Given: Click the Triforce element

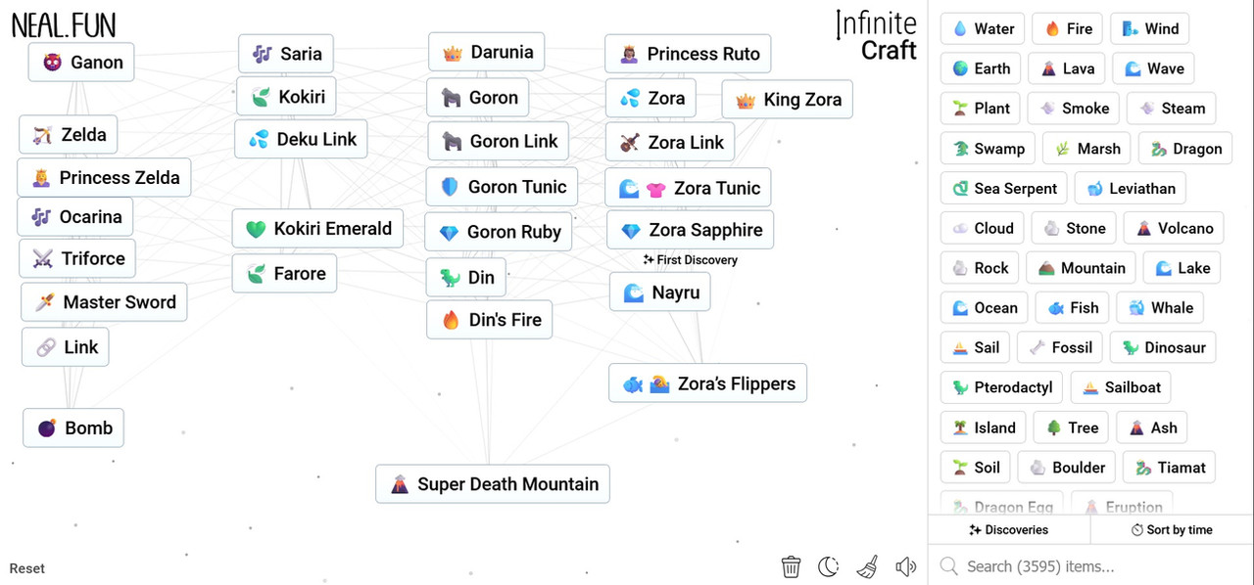Looking at the screenshot, I should 77,259.
